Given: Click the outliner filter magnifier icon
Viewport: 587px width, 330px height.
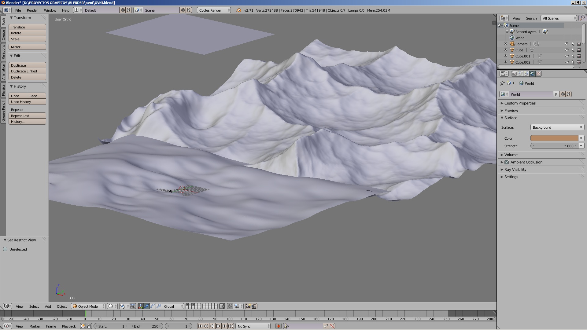Looking at the screenshot, I should (581, 18).
